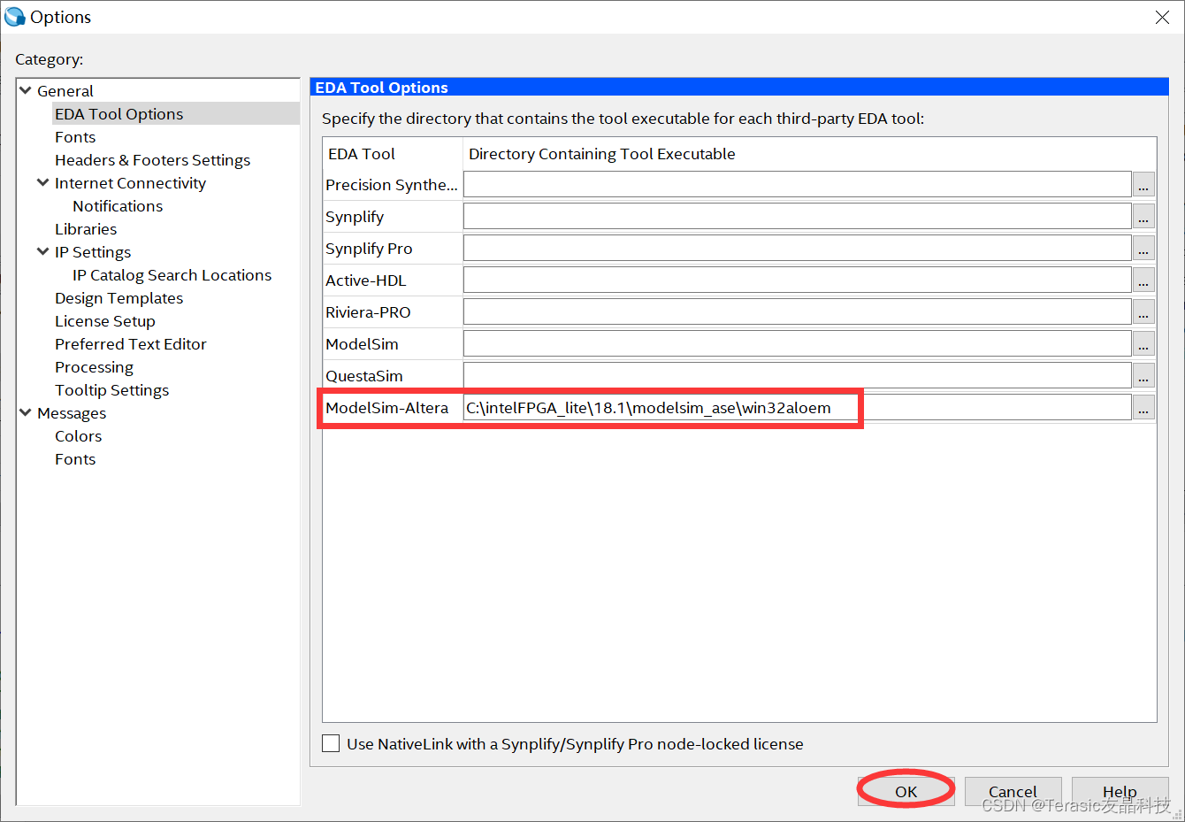Collapse the IP Settings category
Screen dimensions: 1185x822
click(42, 251)
